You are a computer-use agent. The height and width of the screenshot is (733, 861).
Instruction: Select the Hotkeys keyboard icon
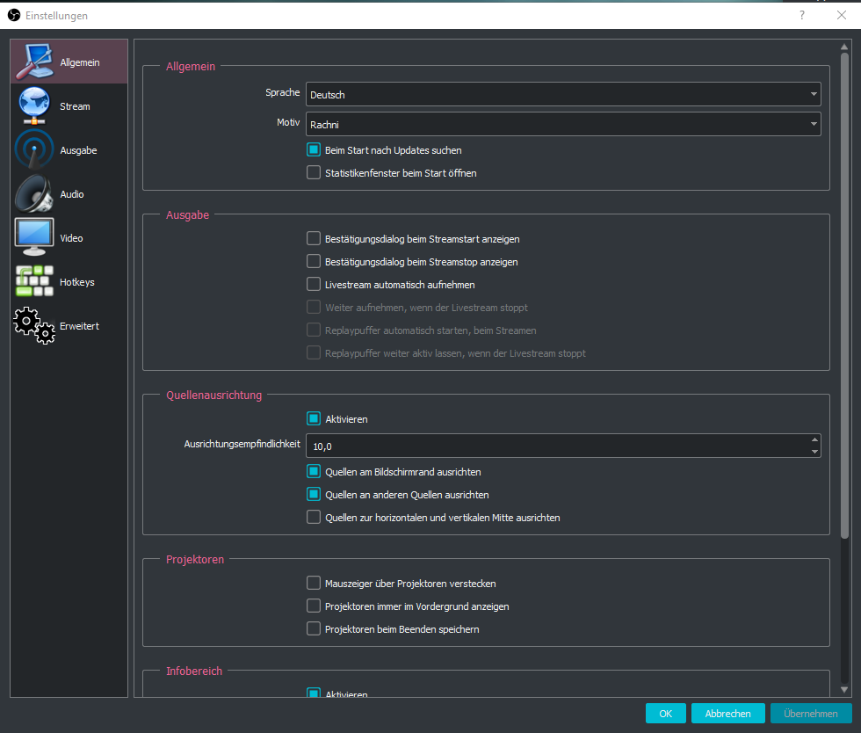(34, 281)
